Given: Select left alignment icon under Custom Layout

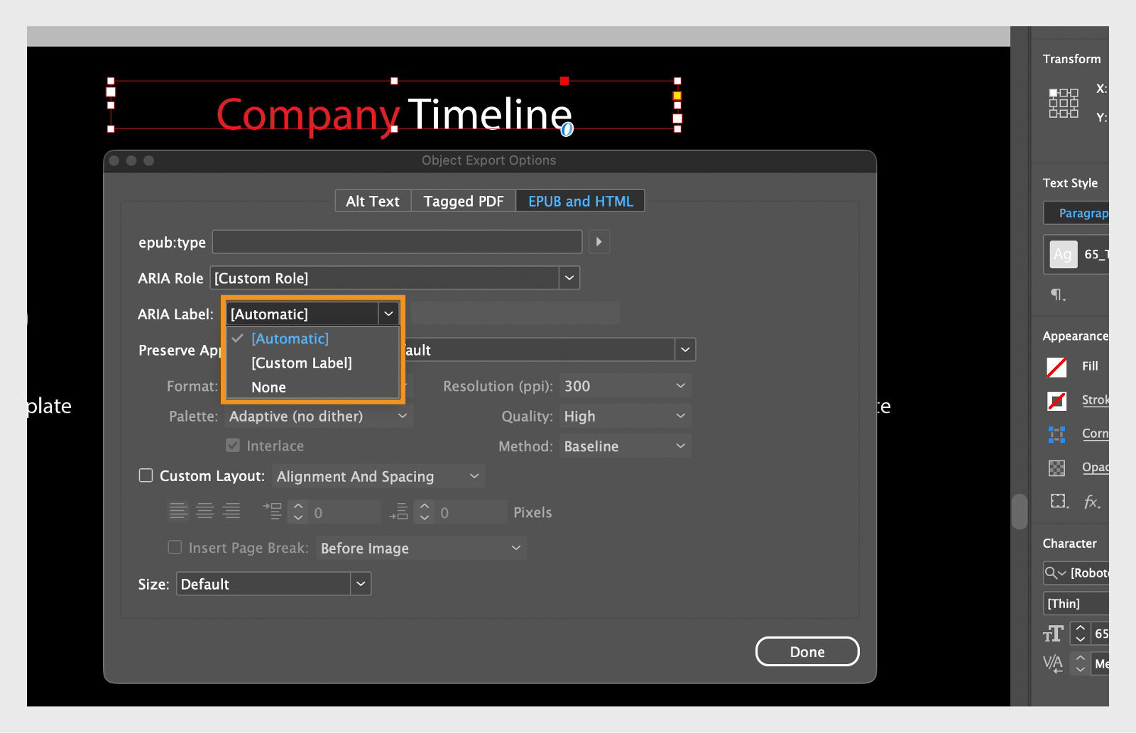Looking at the screenshot, I should [179, 510].
